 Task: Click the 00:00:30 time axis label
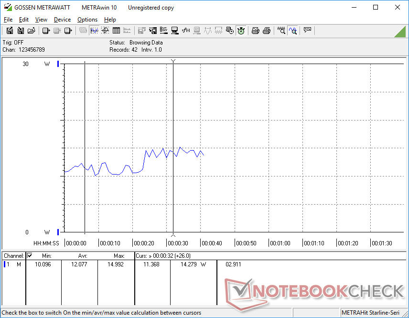click(178, 243)
